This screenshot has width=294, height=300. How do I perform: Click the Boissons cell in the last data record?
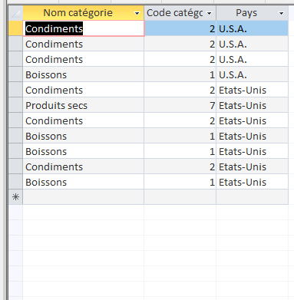84,182
